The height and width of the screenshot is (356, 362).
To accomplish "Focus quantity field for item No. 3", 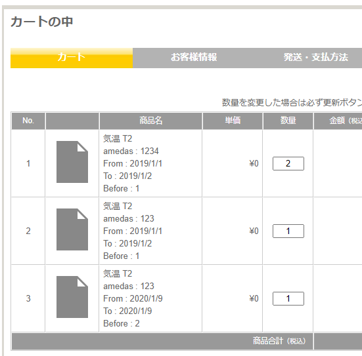I will [288, 298].
